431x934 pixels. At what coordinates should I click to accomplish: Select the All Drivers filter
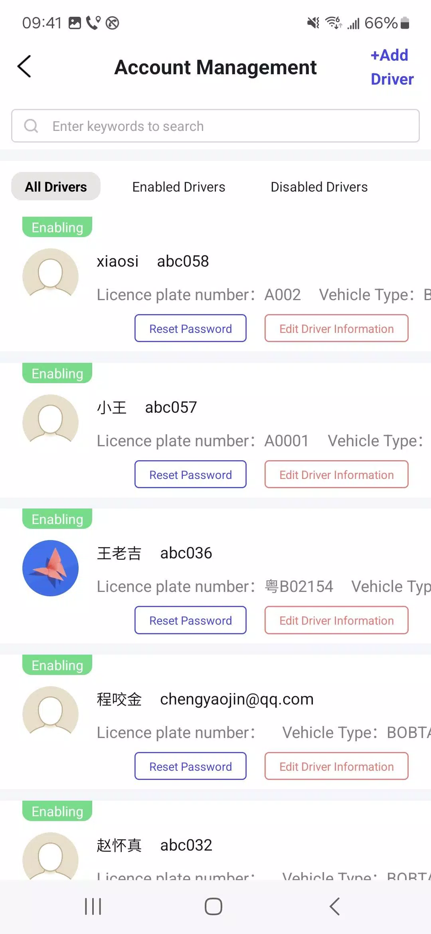(55, 186)
